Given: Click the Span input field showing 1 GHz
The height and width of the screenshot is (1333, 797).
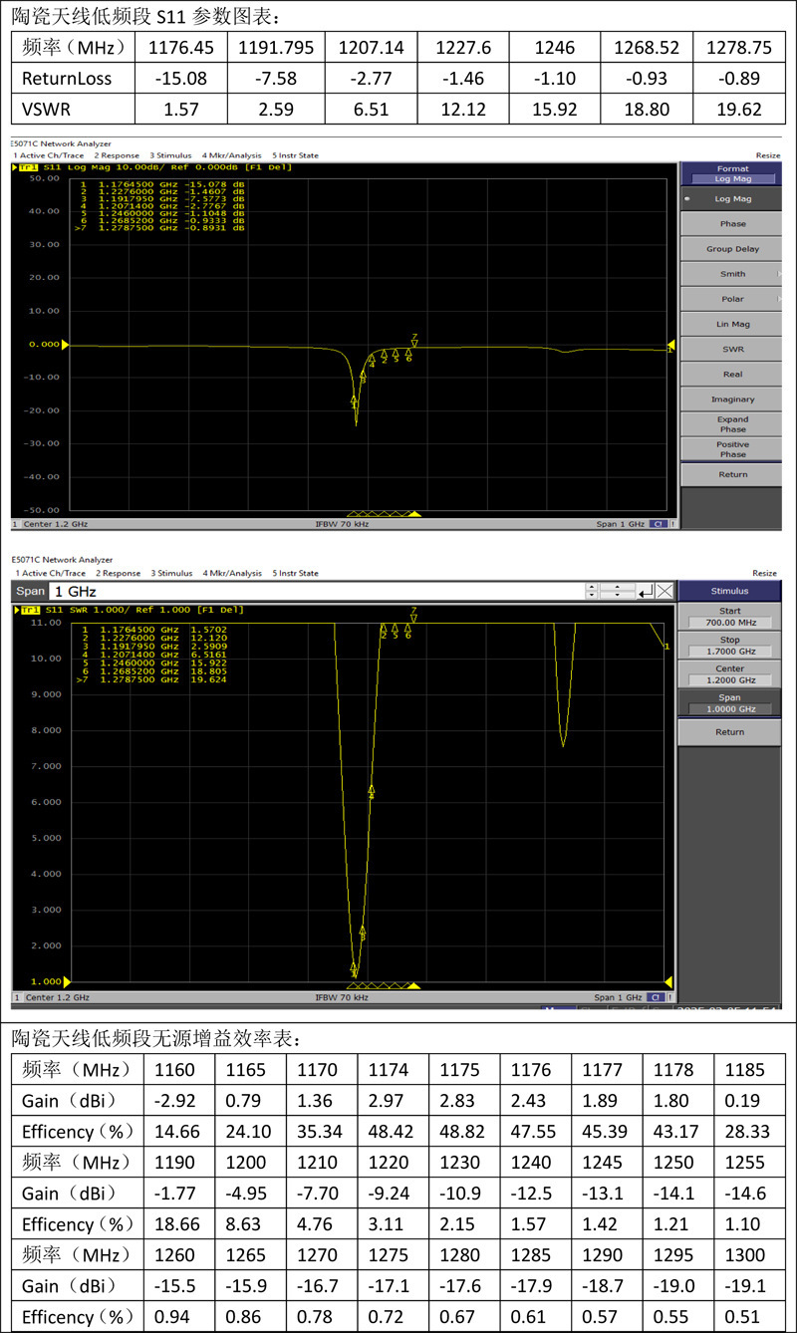Looking at the screenshot, I should coord(317,591).
